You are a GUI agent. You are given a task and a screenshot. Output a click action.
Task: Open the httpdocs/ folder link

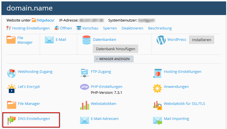46,20
